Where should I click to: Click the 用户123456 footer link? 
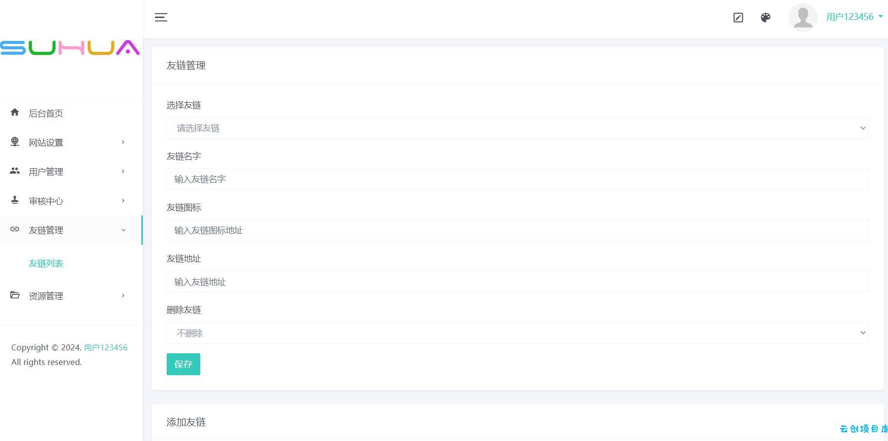point(106,347)
